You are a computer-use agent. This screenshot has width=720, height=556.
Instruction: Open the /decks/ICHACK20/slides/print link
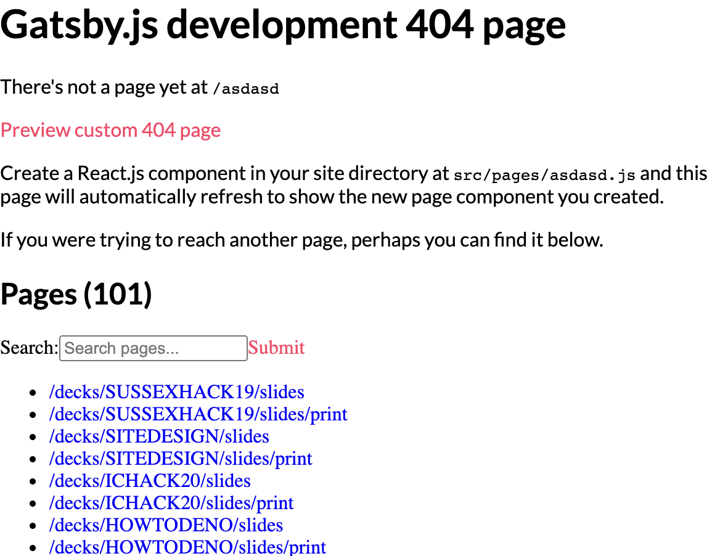[171, 503]
